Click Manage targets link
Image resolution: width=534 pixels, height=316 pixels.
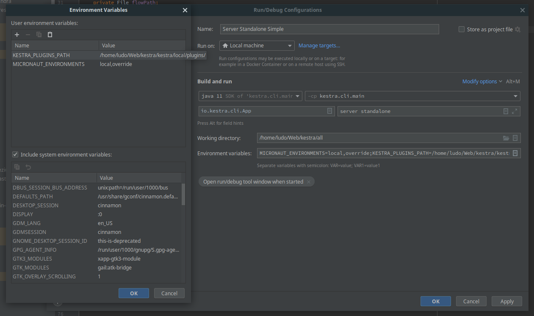[x=319, y=45]
